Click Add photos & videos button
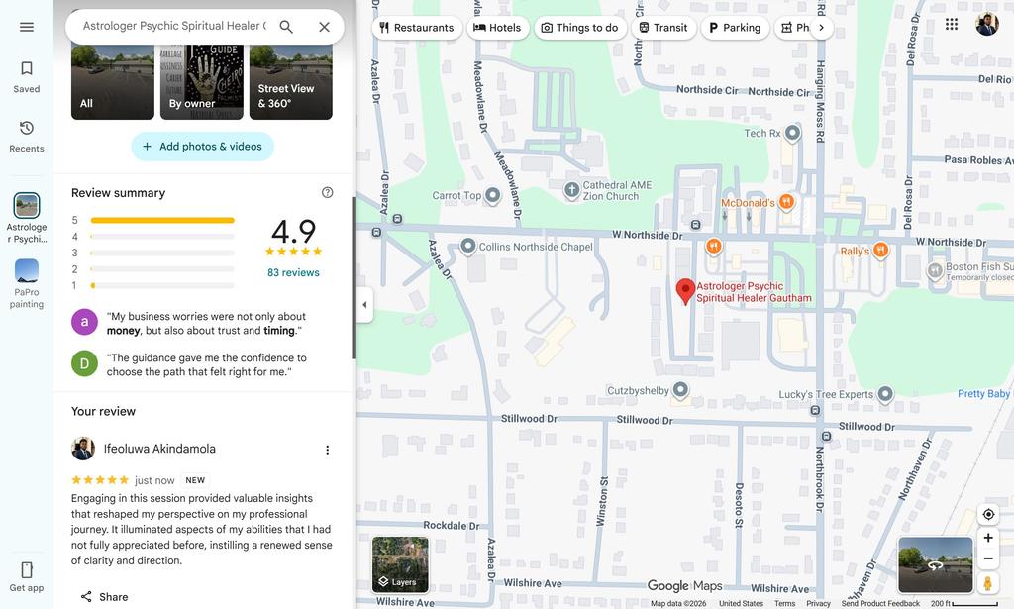 point(202,147)
